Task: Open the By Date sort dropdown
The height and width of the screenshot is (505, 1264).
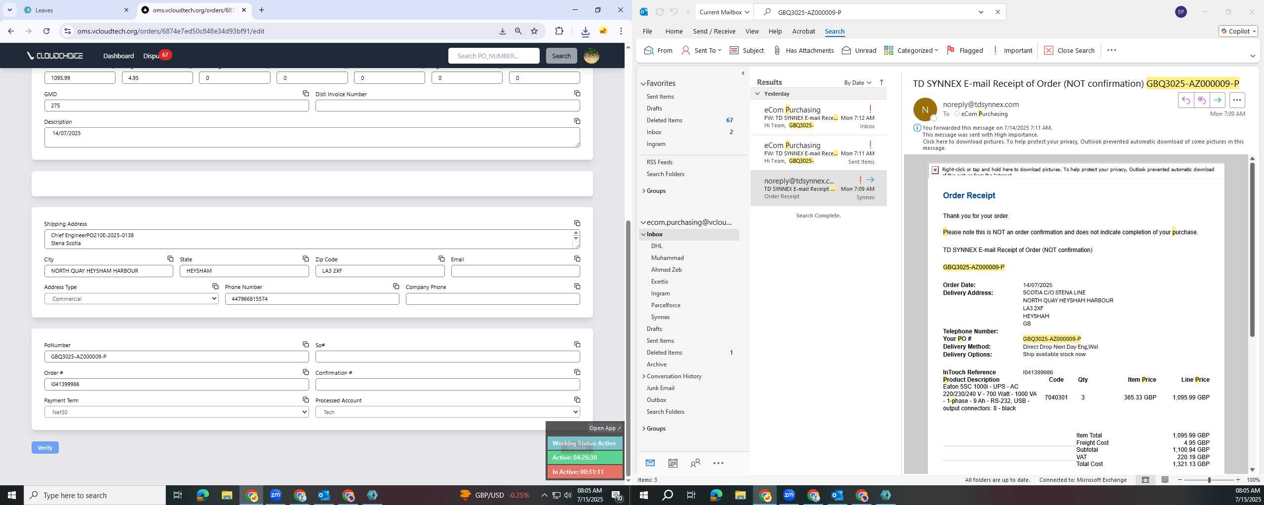Action: pyautogui.click(x=857, y=82)
